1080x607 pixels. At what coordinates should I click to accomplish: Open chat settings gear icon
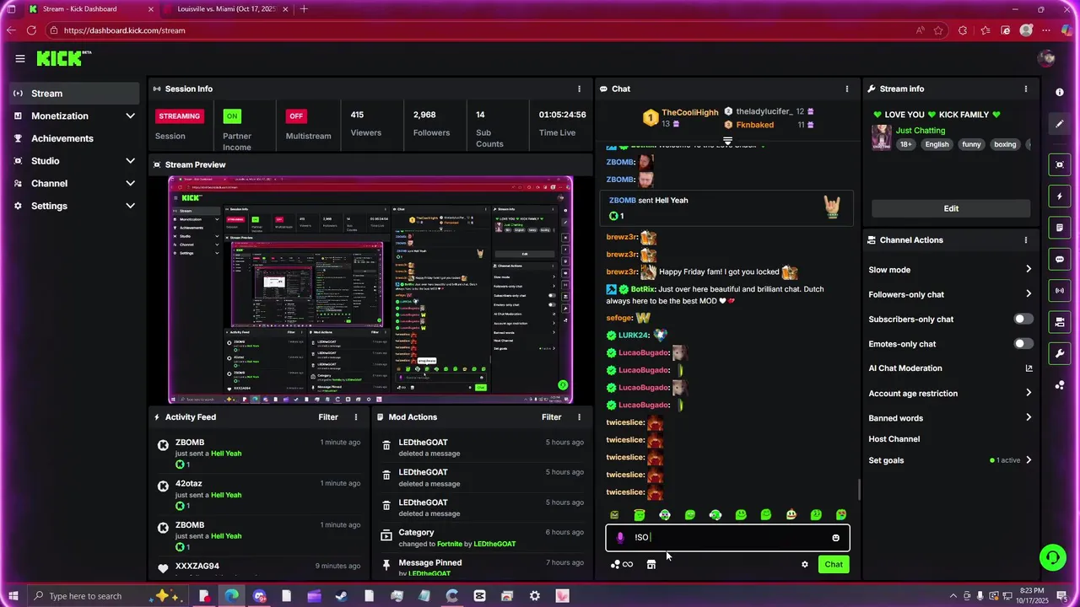click(x=804, y=565)
